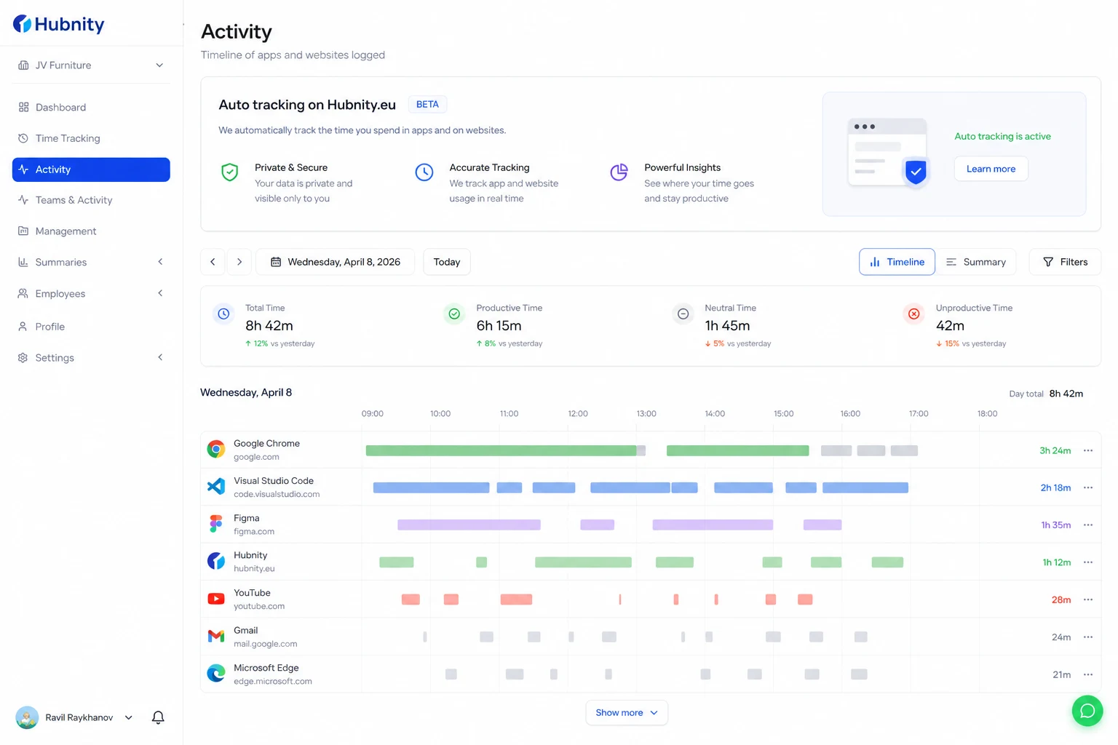Click the Visual Studio Code app icon
The image size is (1118, 745).
[x=216, y=487]
